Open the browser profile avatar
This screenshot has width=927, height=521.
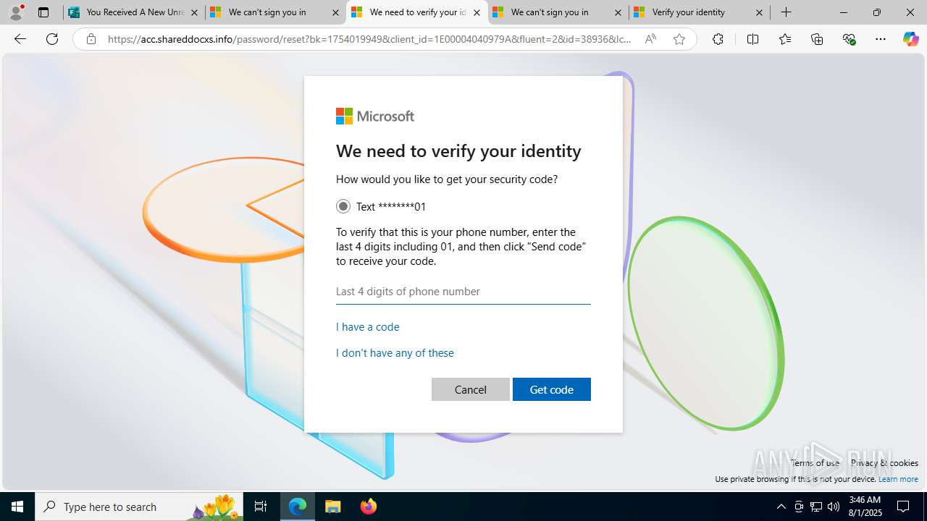[16, 12]
